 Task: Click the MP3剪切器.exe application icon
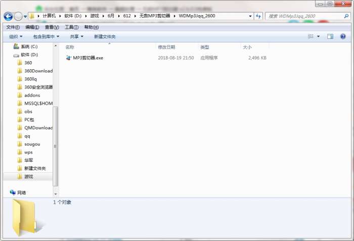click(x=68, y=58)
